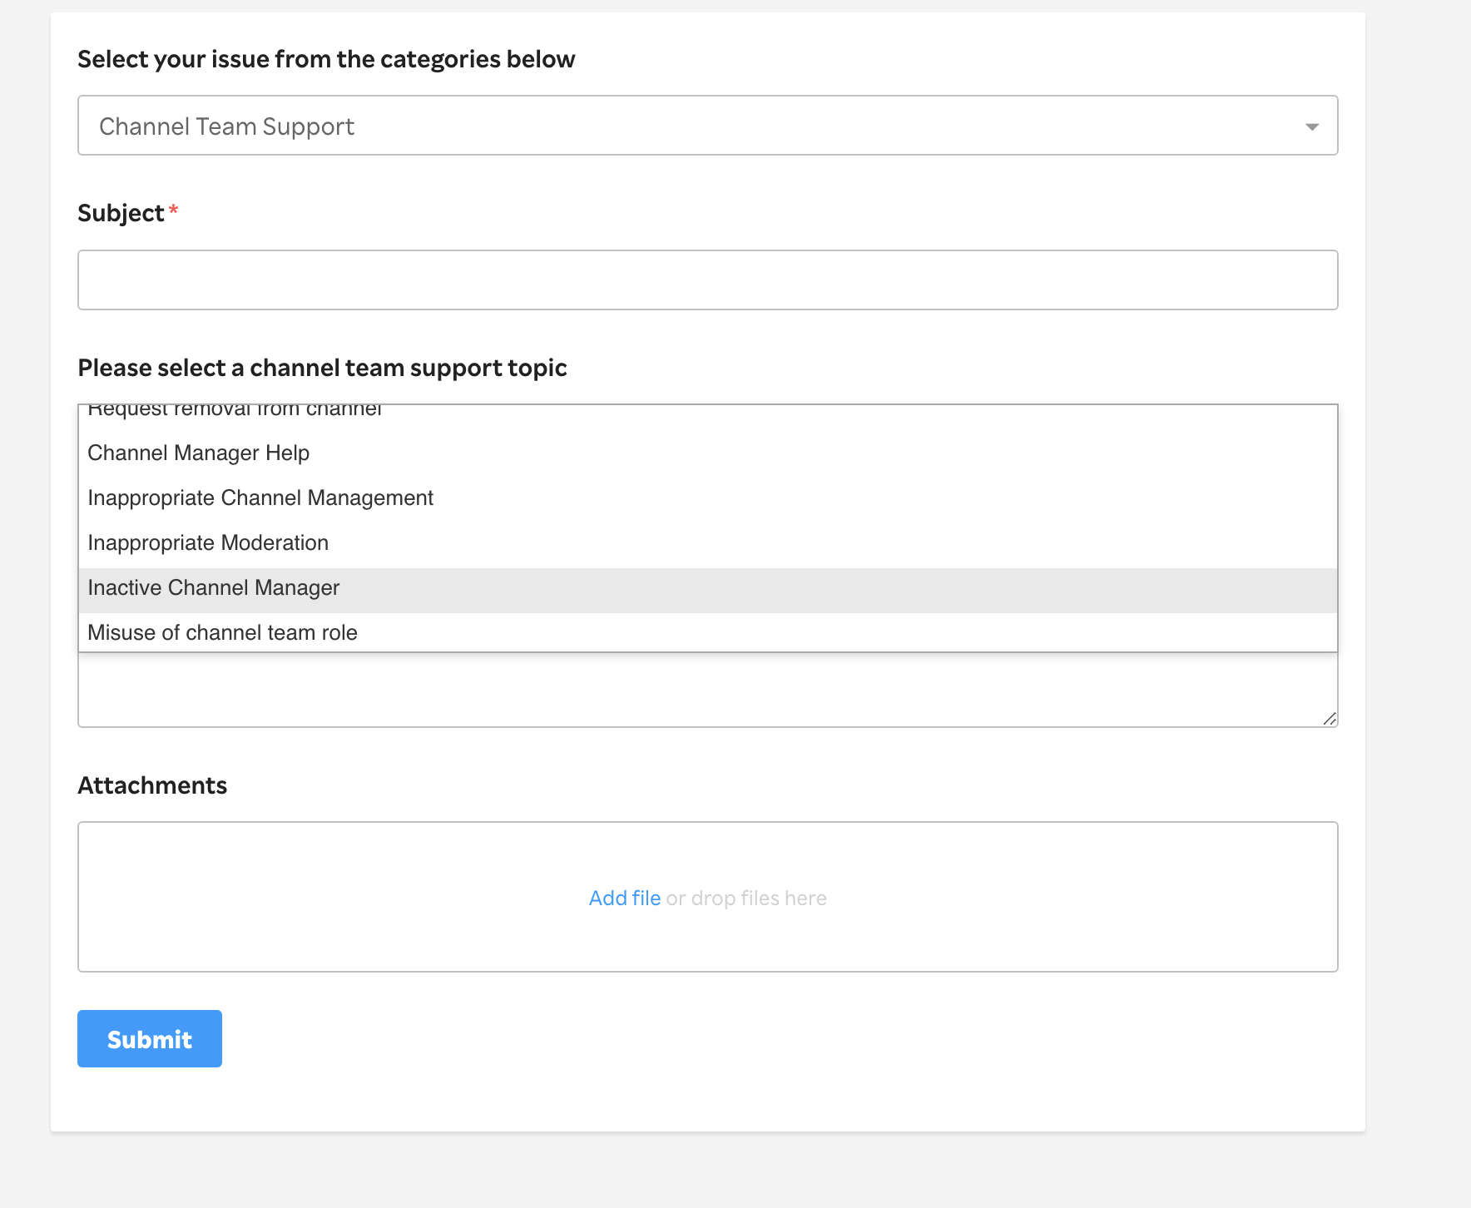Pick 'Inappropriate Moderation' topic option
This screenshot has width=1471, height=1208.
[x=208, y=542]
